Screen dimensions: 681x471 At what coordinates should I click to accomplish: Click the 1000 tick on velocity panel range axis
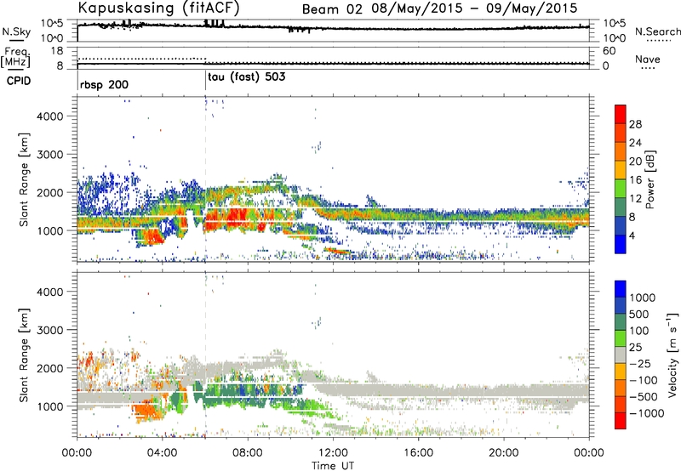click(49, 406)
